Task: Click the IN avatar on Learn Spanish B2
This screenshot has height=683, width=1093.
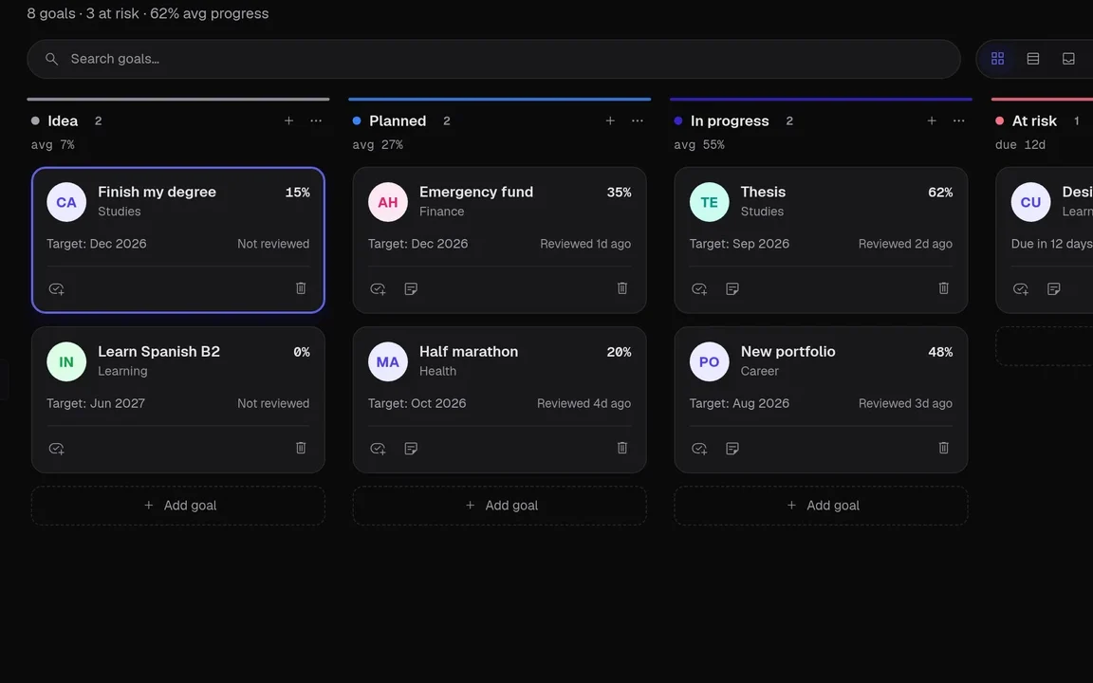Action: [66, 361]
